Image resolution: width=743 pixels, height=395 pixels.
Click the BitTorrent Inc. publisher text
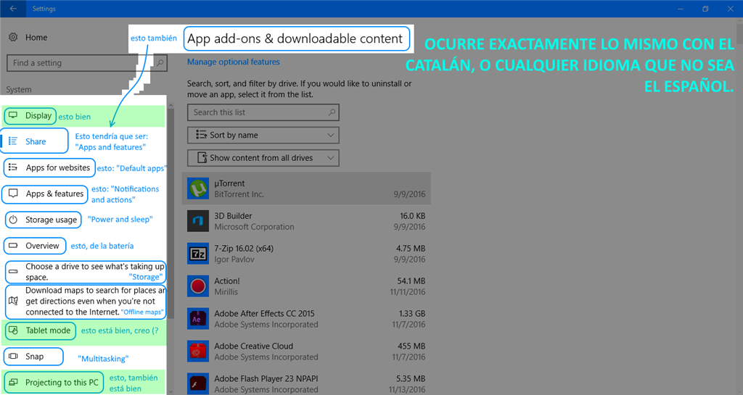pos(239,194)
